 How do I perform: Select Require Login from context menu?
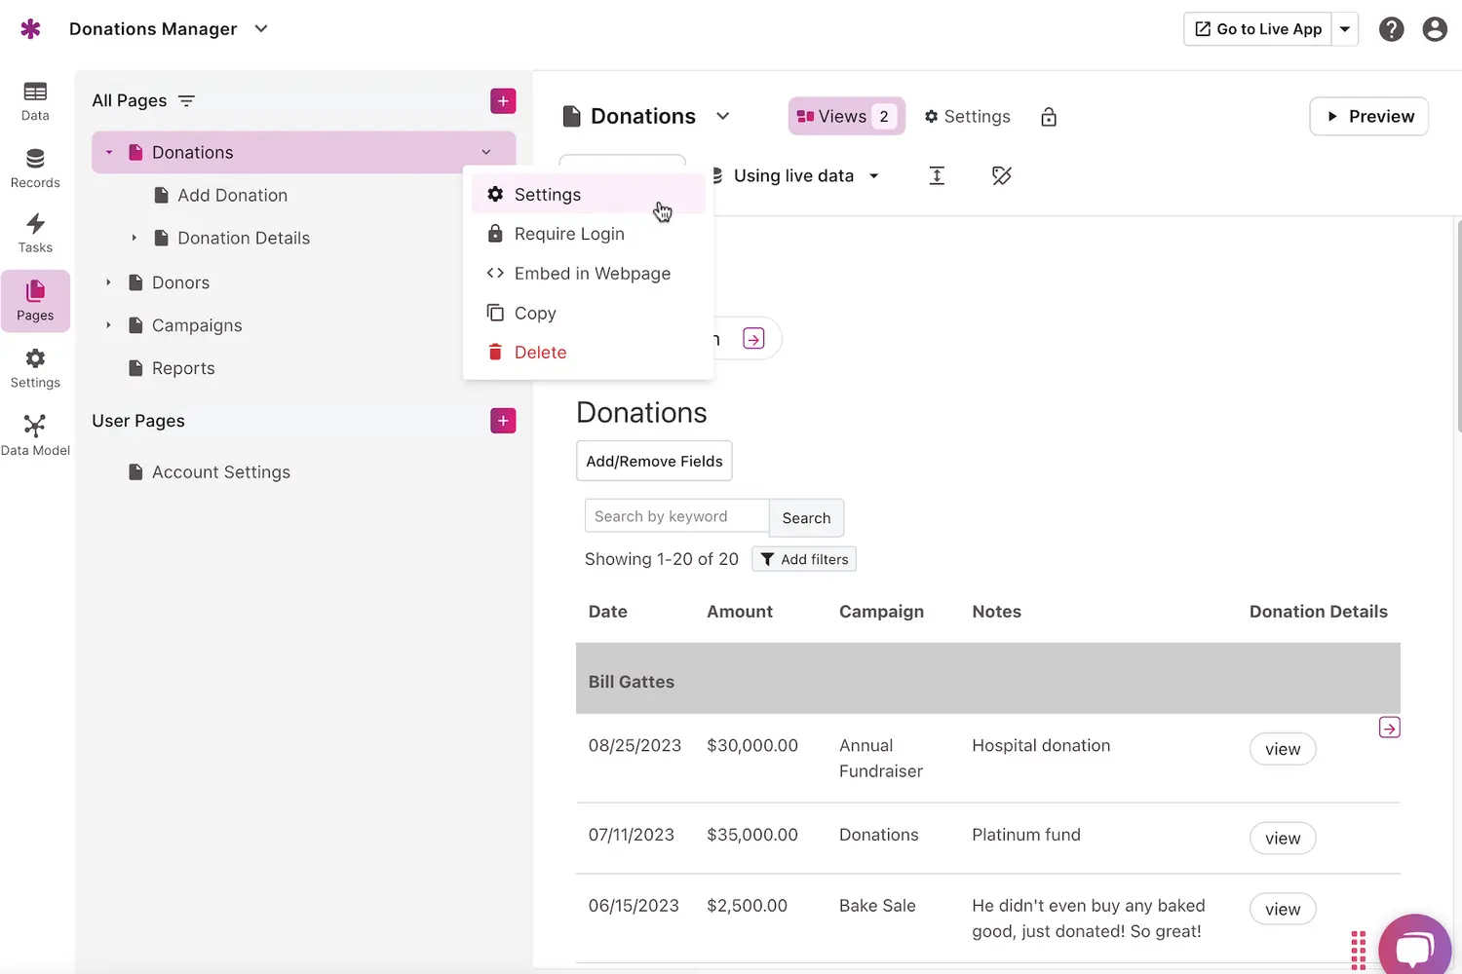tap(569, 234)
